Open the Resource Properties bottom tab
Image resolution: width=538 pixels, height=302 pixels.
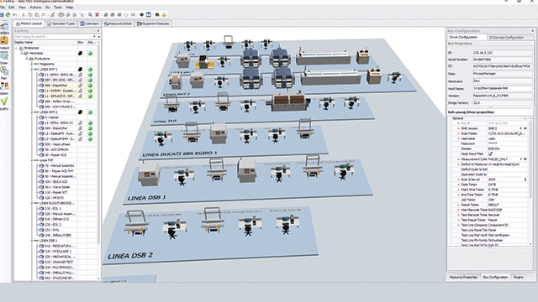pyautogui.click(x=463, y=277)
